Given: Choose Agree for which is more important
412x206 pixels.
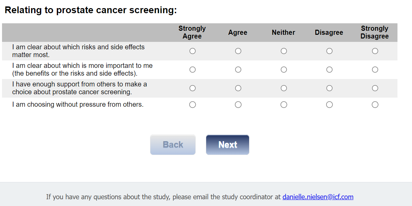Looking at the screenshot, I should 238,70.
